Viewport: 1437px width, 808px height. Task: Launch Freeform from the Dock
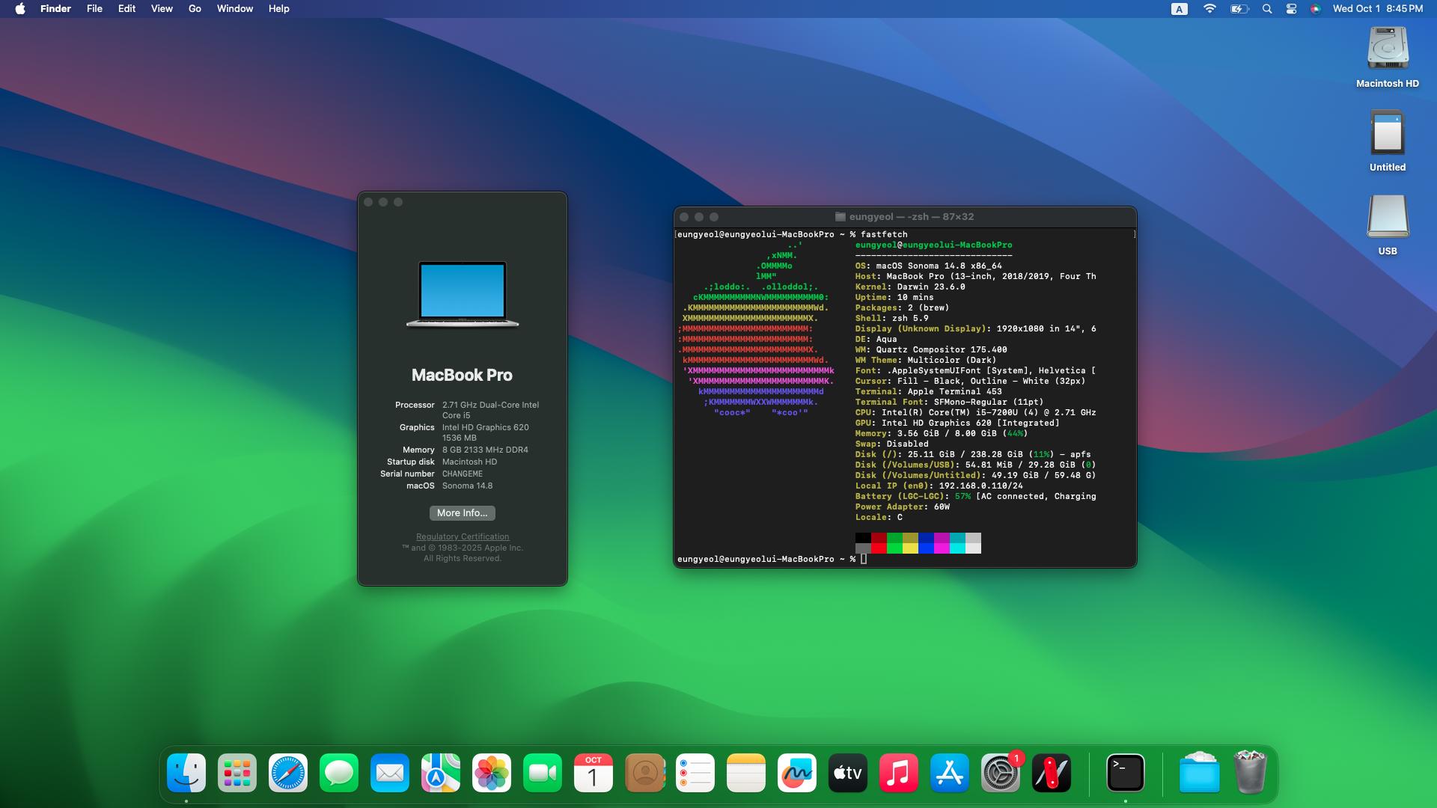click(x=797, y=773)
